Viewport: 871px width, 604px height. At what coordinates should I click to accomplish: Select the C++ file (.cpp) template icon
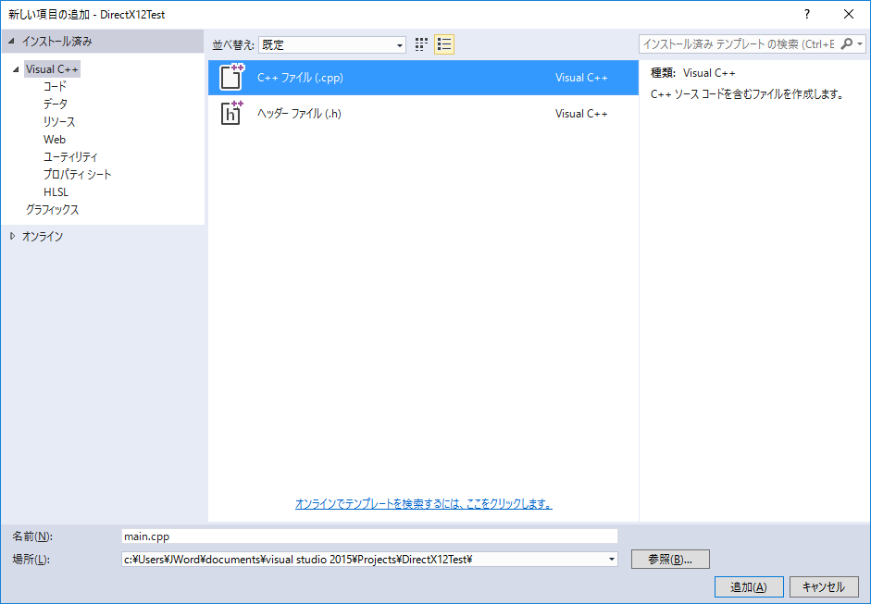(231, 78)
